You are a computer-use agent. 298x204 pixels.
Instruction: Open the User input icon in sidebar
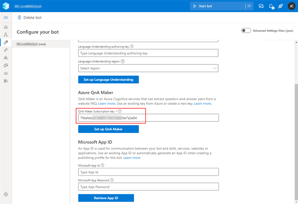(6, 50)
